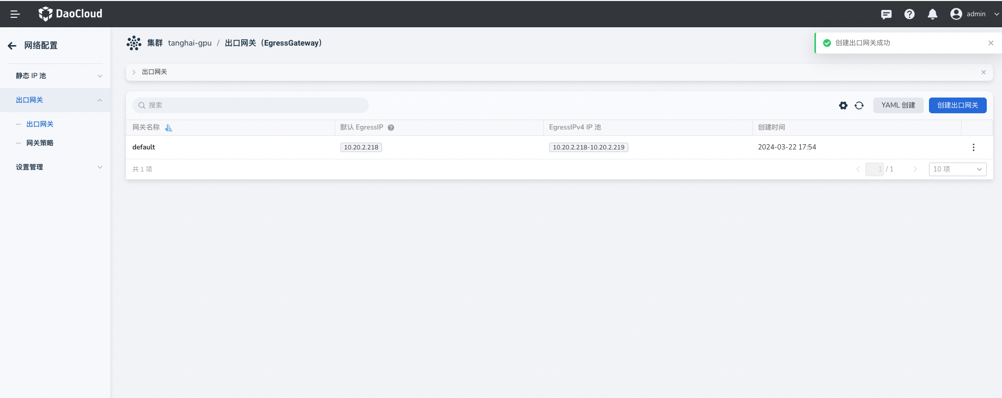Image resolution: width=1002 pixels, height=398 pixels.
Task: Open the help question mark icon
Action: pyautogui.click(x=909, y=14)
